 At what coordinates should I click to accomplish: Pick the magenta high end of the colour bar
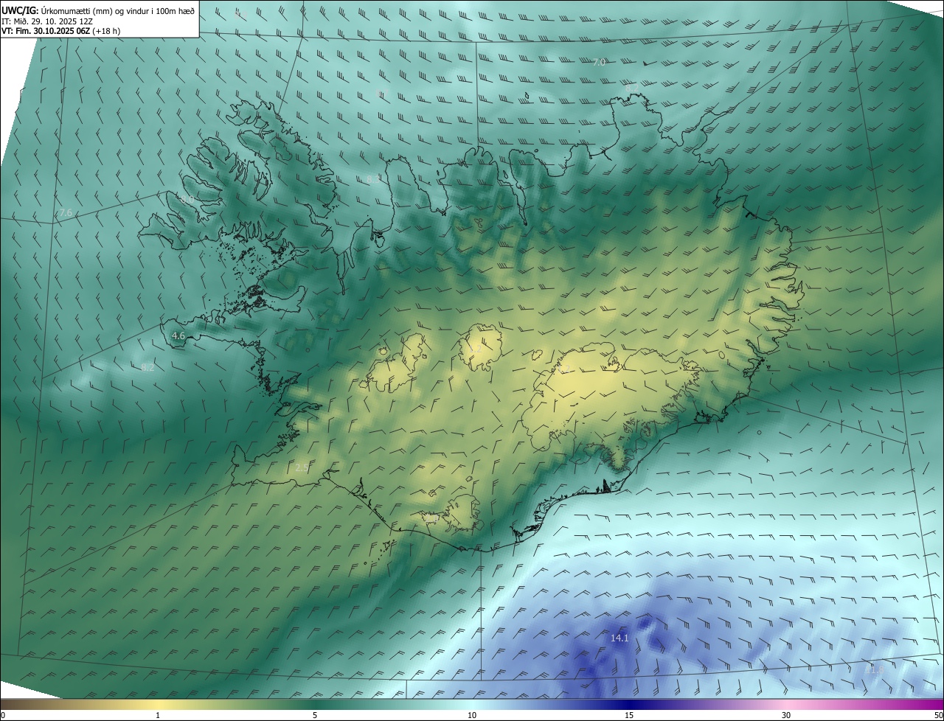pyautogui.click(x=929, y=704)
